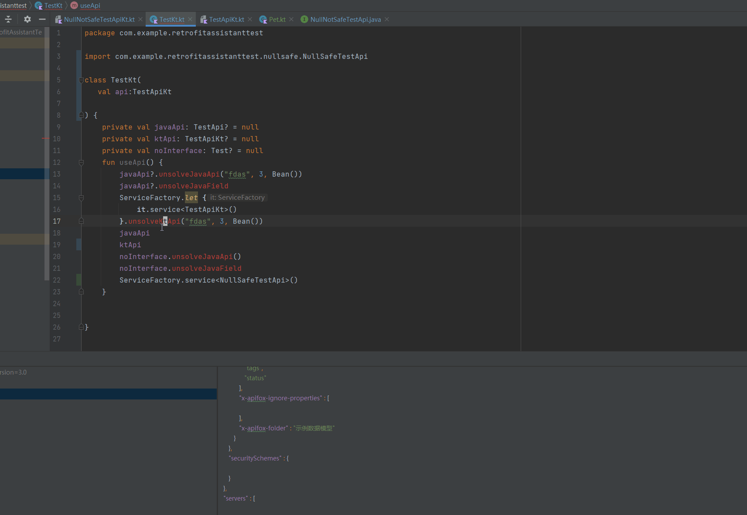747x515 pixels.
Task: Toggle class end fold marker at line 26
Action: point(81,327)
